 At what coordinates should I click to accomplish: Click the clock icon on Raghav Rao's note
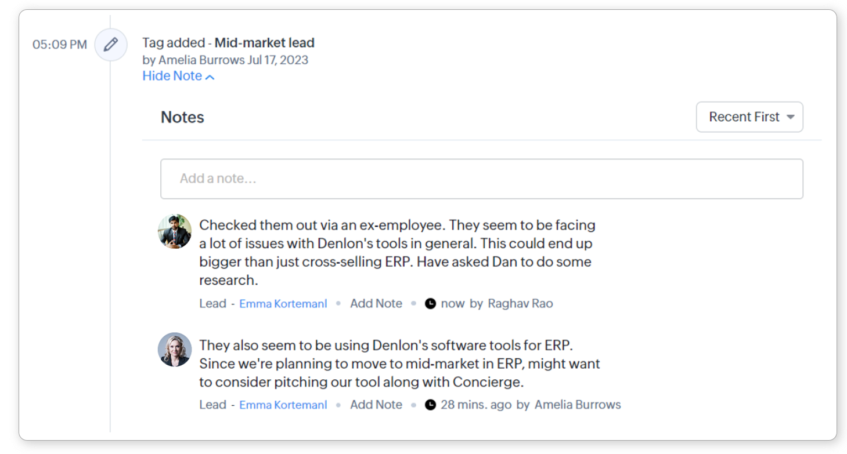coord(430,303)
